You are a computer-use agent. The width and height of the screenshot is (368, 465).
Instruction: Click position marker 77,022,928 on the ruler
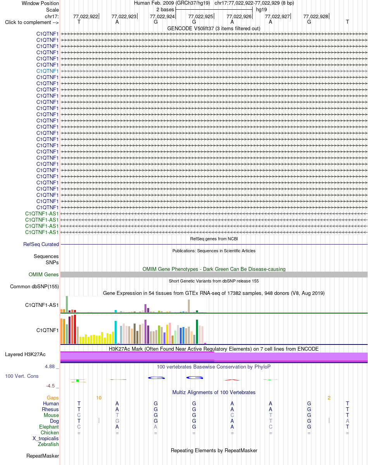point(316,16)
